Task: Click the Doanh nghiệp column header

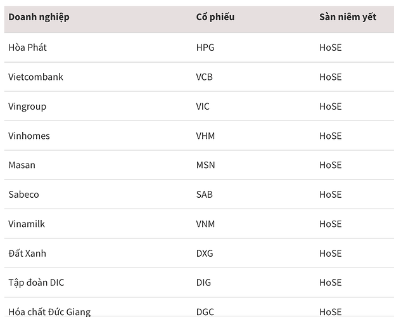Action: [39, 17]
